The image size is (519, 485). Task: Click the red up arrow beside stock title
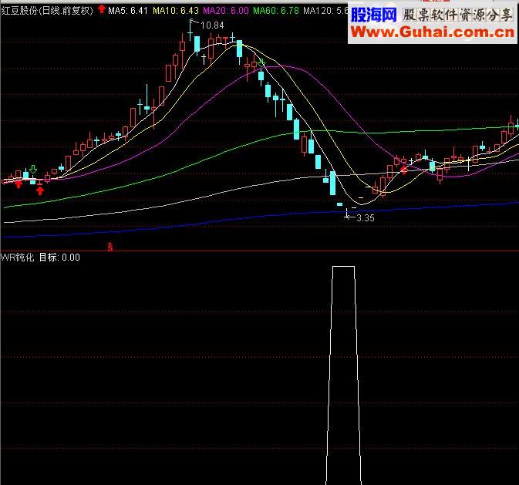pyautogui.click(x=102, y=9)
